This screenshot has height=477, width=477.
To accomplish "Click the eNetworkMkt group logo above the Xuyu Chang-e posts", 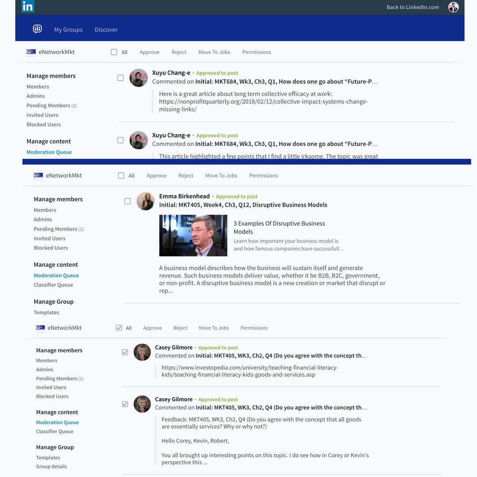I will [x=31, y=52].
